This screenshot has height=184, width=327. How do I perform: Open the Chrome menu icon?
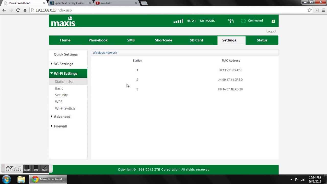tap(323, 10)
